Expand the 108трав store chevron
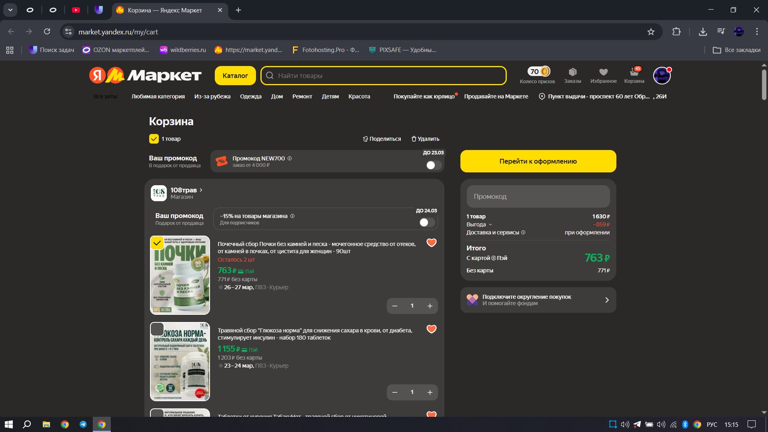This screenshot has width=768, height=432. 201,190
